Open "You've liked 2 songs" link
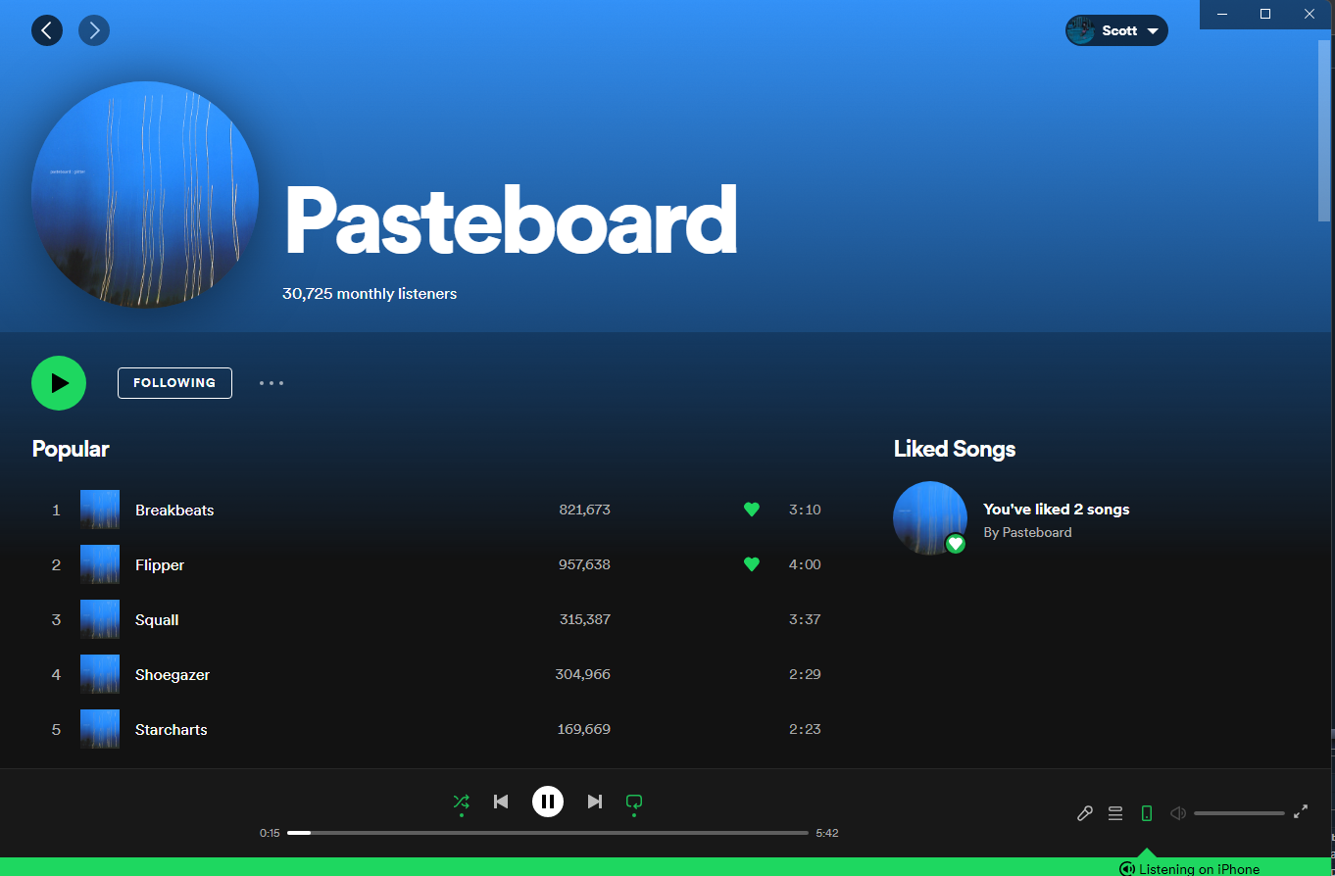The image size is (1335, 876). point(1057,510)
